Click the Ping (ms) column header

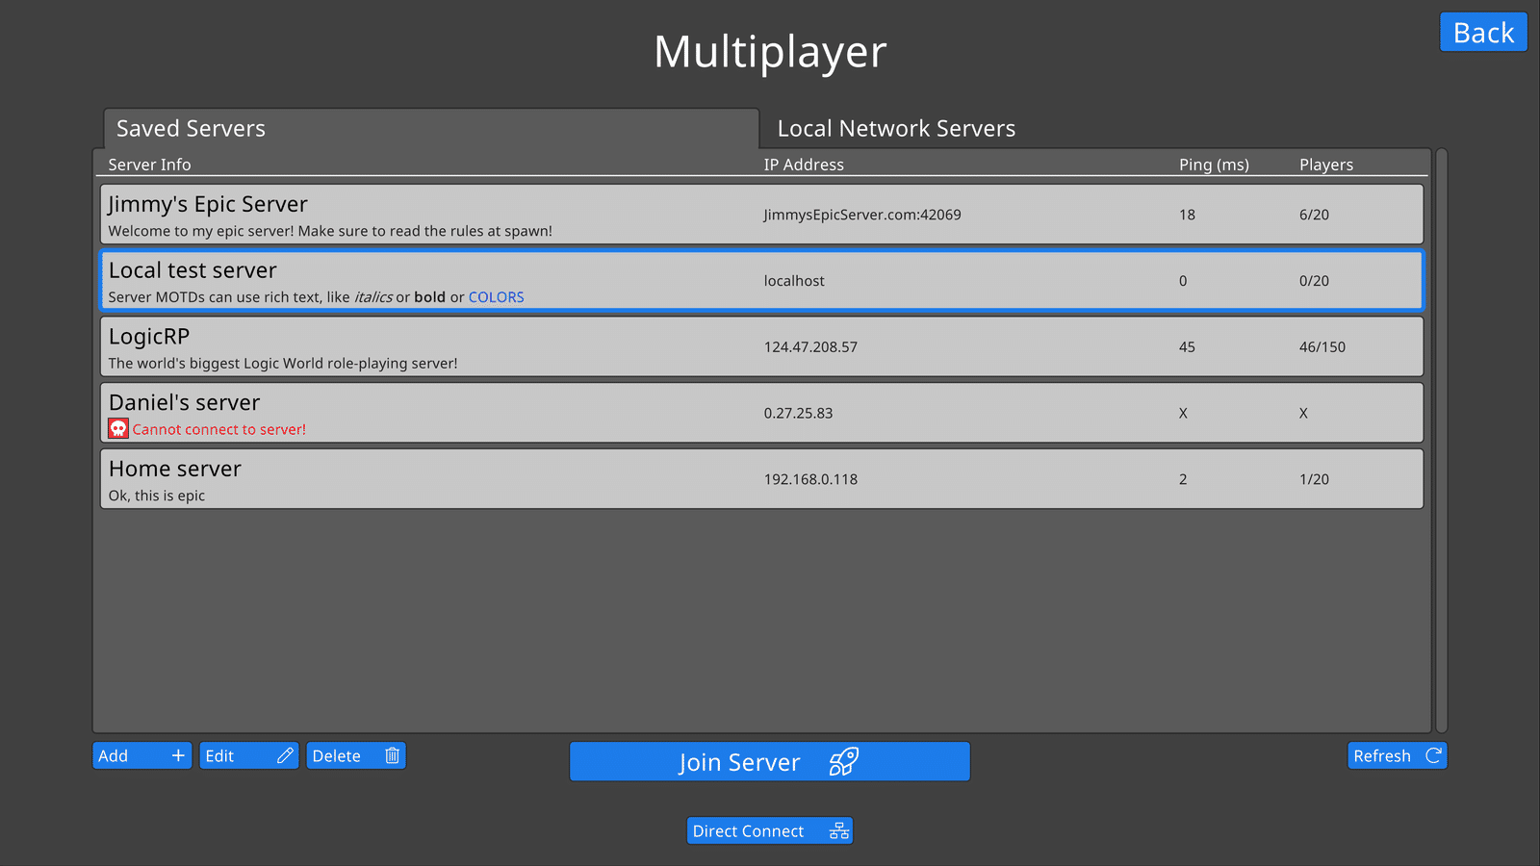(x=1214, y=165)
